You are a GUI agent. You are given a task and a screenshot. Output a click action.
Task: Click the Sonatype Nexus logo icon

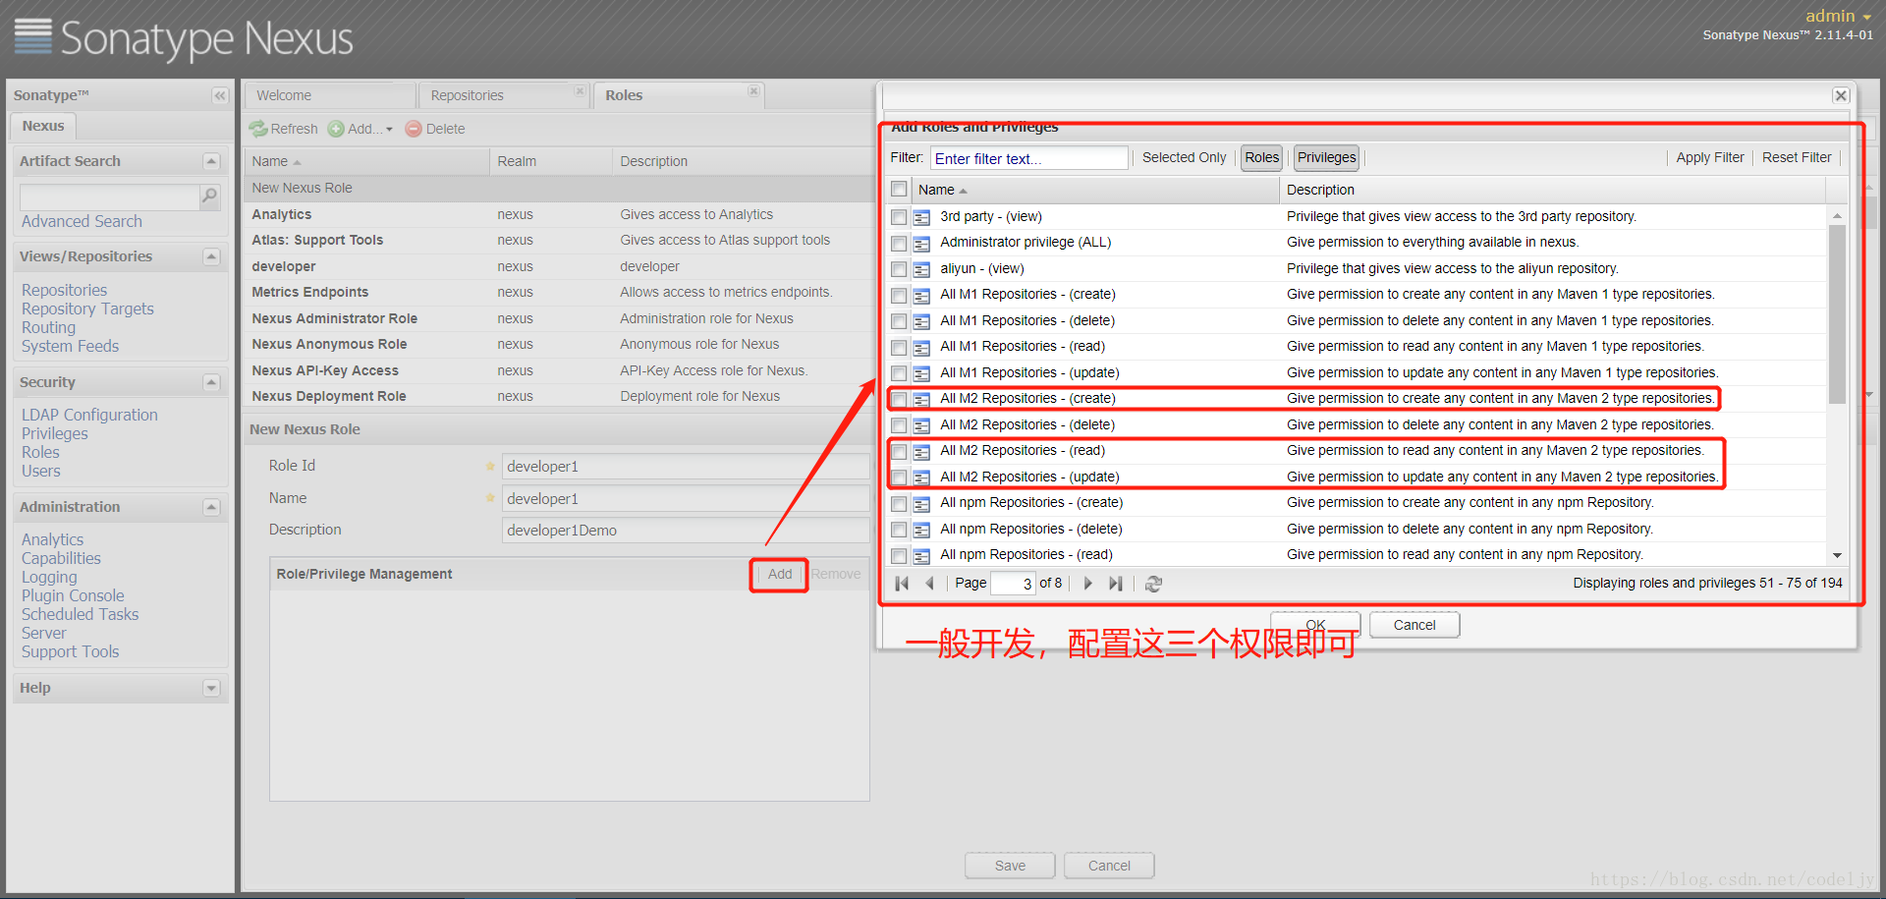(32, 36)
